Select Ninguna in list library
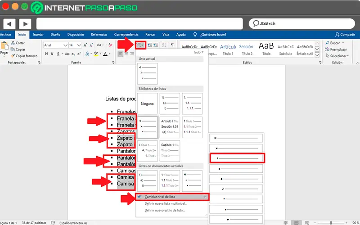 click(147, 103)
